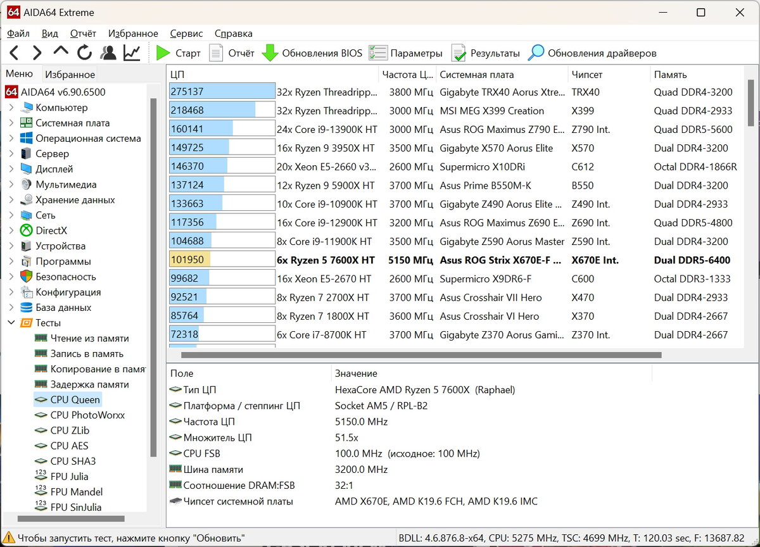Select the База данных icon
This screenshot has width=760, height=547.
pyautogui.click(x=26, y=308)
